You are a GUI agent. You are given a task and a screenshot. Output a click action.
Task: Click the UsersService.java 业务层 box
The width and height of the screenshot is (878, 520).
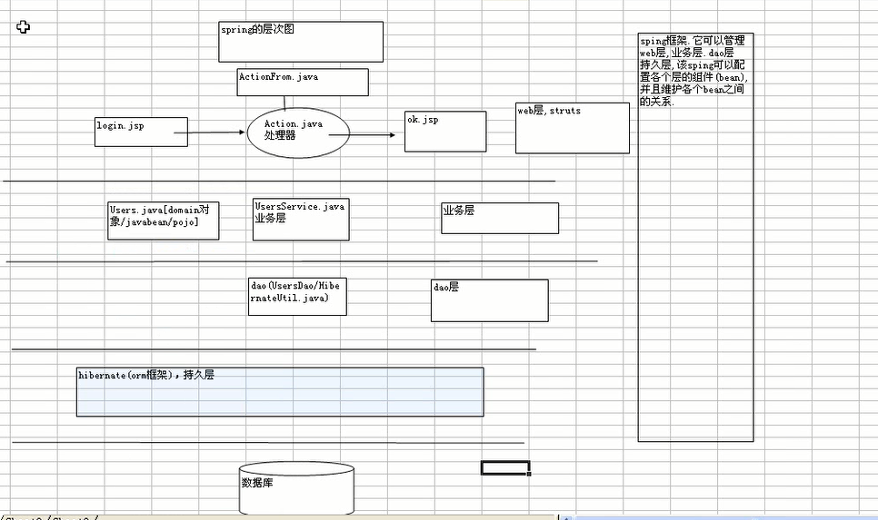click(301, 220)
